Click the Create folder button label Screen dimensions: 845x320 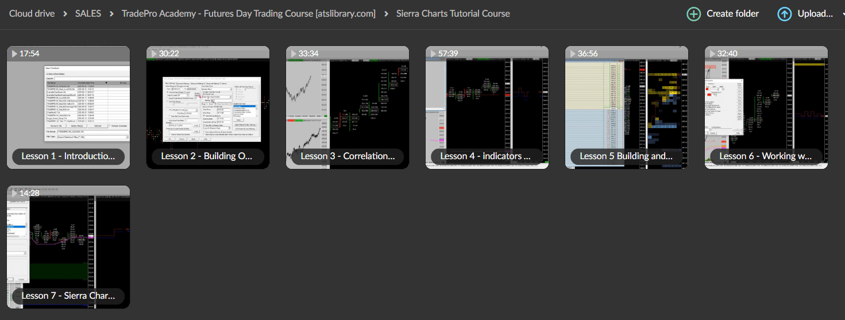732,14
